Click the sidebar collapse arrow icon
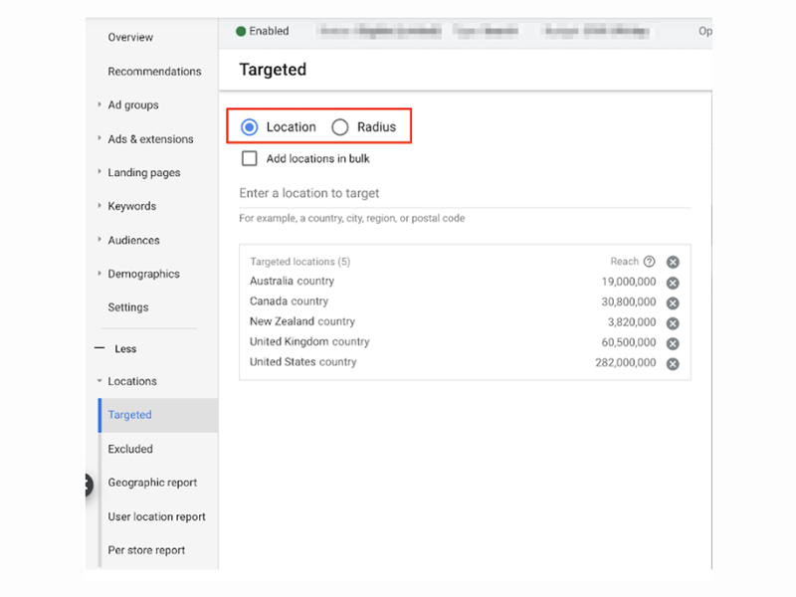796x597 pixels. (88, 485)
